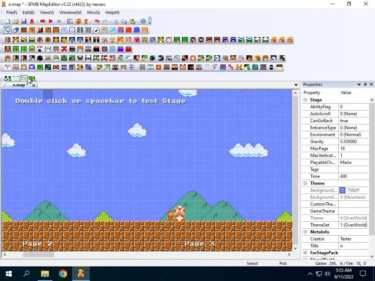Click the ThemeSet value 1 (OverWorld)
Screen dimensions: 375x281
(x=353, y=225)
